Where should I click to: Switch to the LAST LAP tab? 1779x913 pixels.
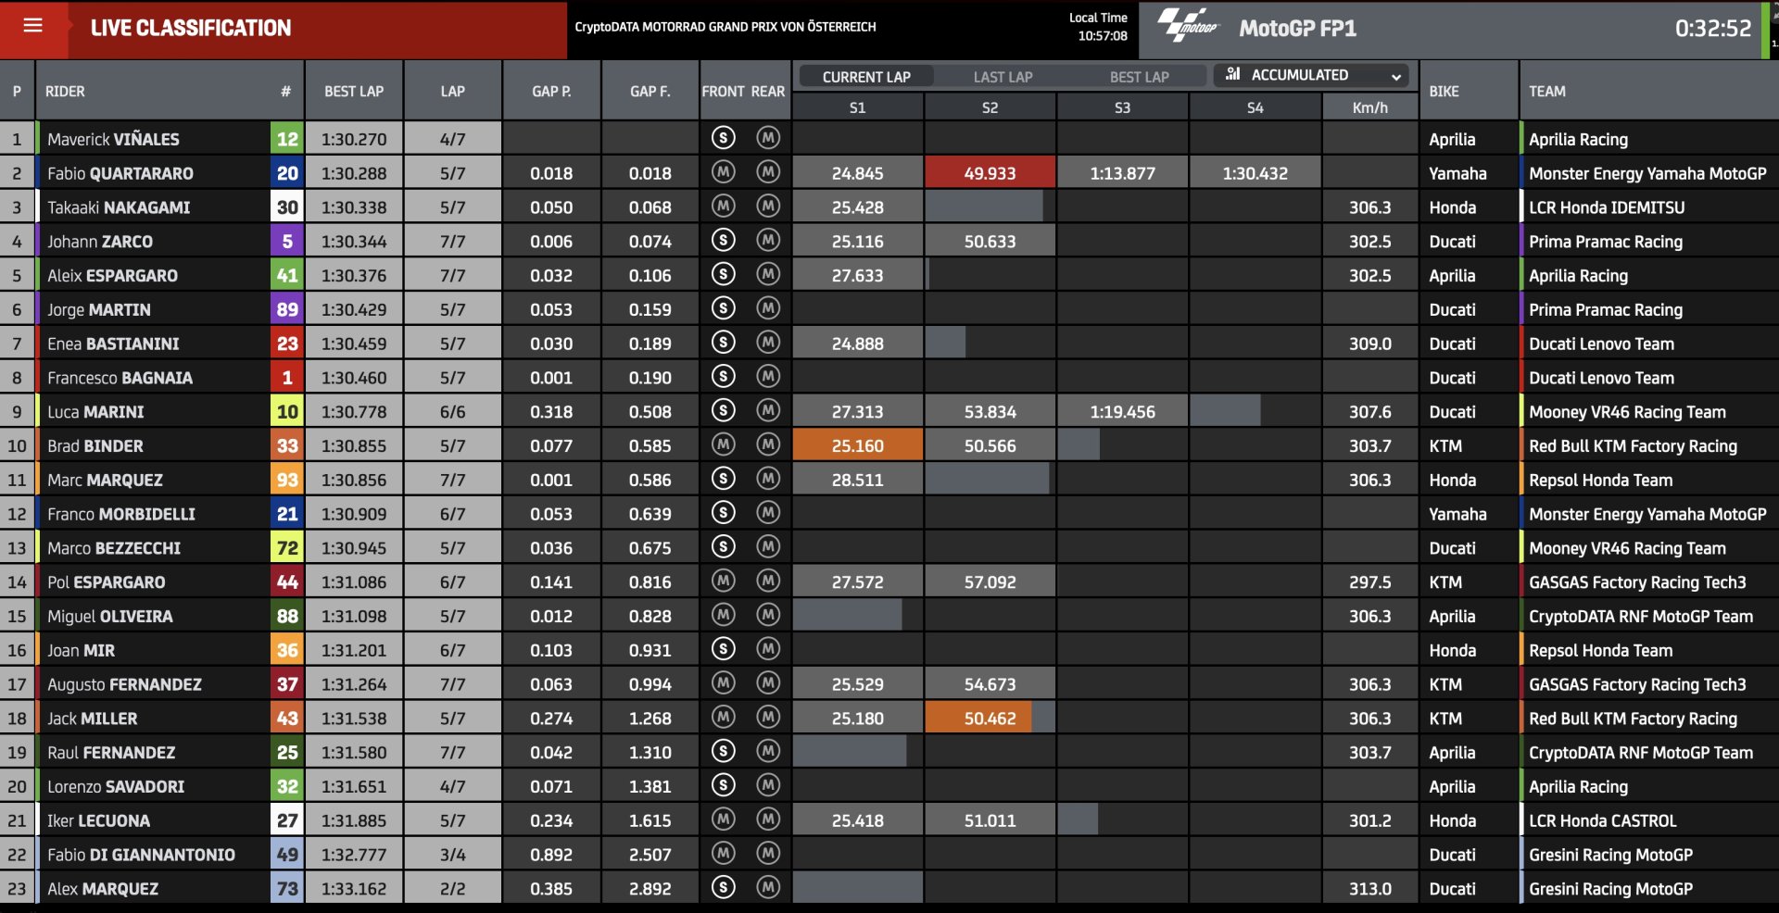[x=1003, y=77]
